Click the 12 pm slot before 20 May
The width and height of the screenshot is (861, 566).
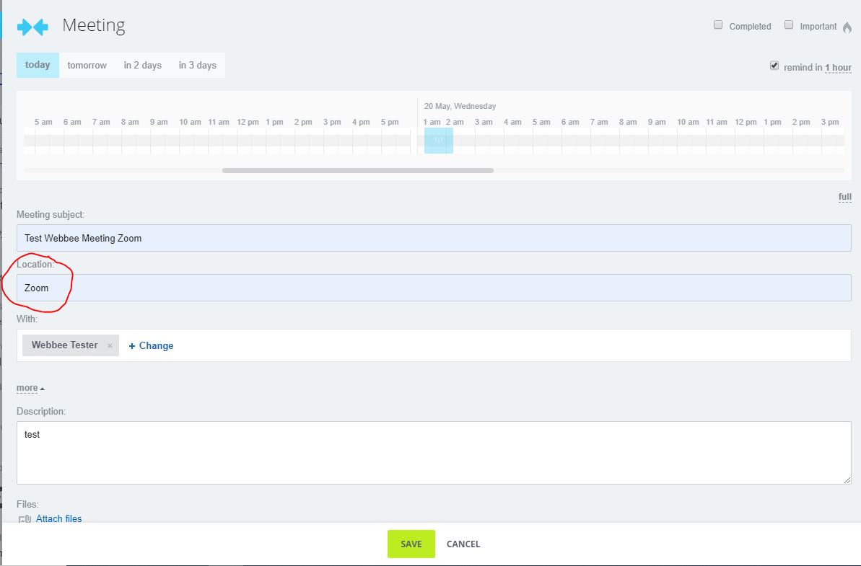(x=248, y=123)
